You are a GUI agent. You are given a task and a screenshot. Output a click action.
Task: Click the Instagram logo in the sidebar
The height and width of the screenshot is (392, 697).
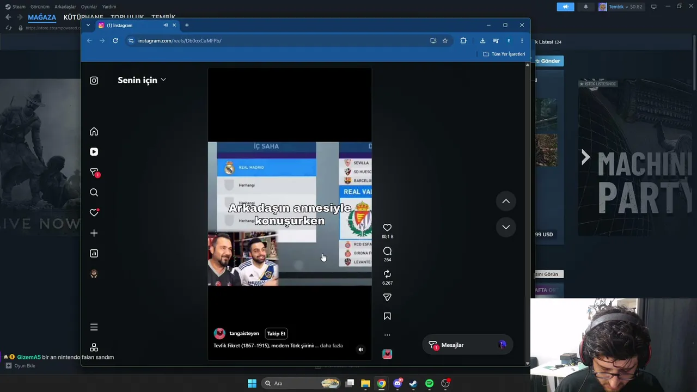tap(94, 81)
